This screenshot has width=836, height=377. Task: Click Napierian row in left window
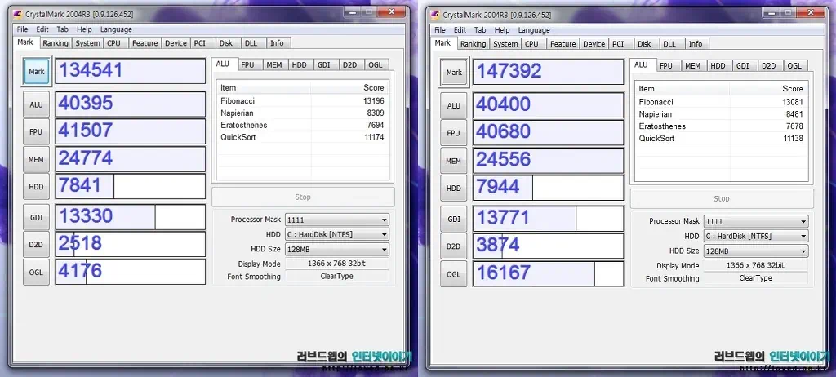pyautogui.click(x=302, y=113)
